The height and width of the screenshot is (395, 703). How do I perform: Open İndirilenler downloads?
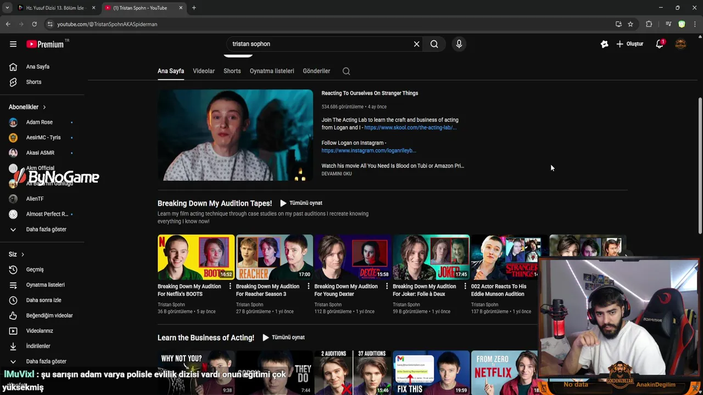[38, 346]
